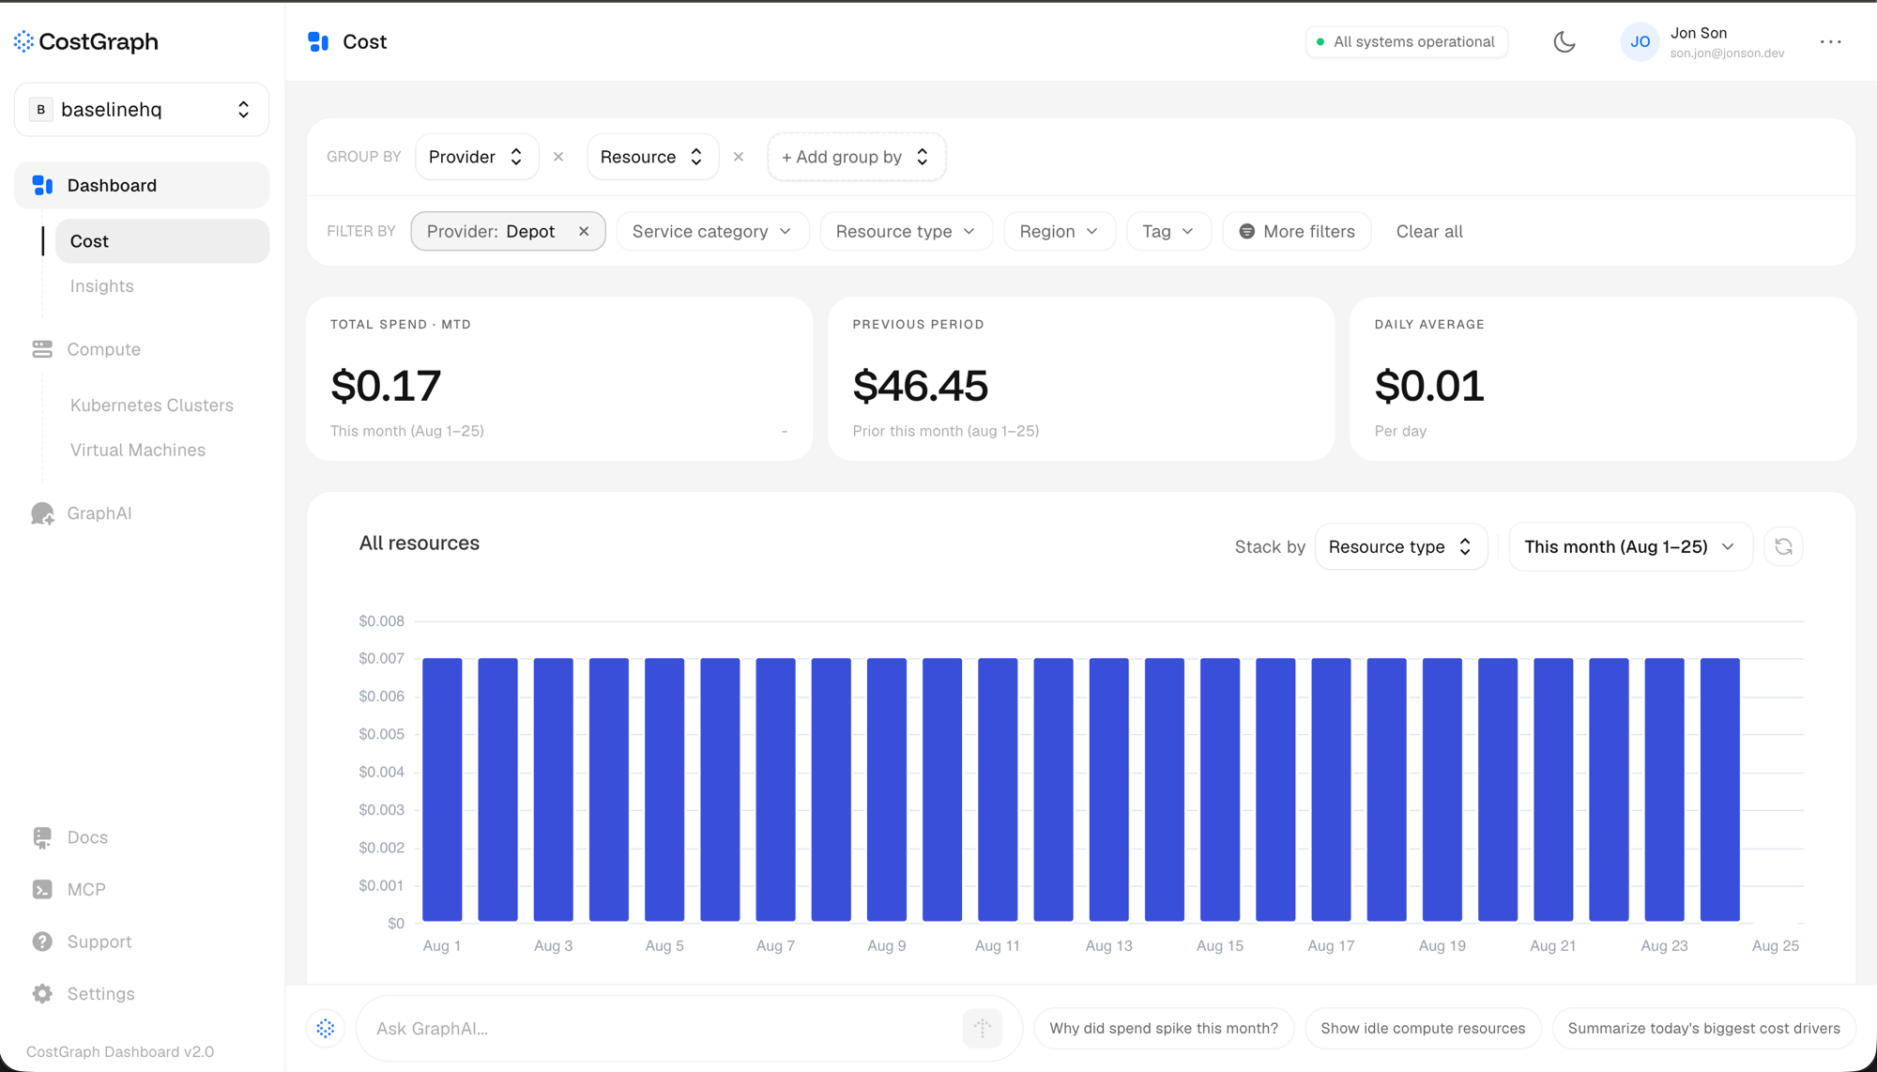
Task: Click the Dashboard icon in the sidebar
Action: point(42,185)
